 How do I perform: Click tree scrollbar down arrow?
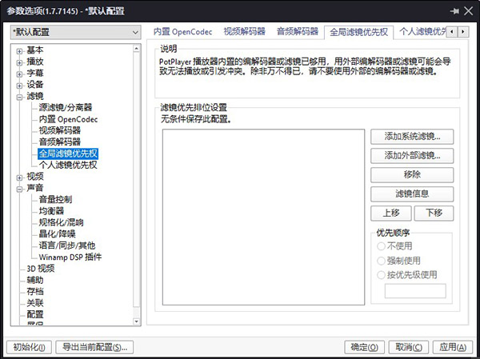coord(137,321)
